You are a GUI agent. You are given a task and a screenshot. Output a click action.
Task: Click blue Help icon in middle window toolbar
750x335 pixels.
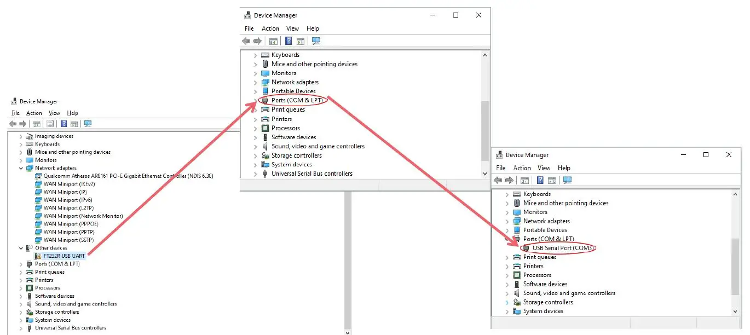289,41
